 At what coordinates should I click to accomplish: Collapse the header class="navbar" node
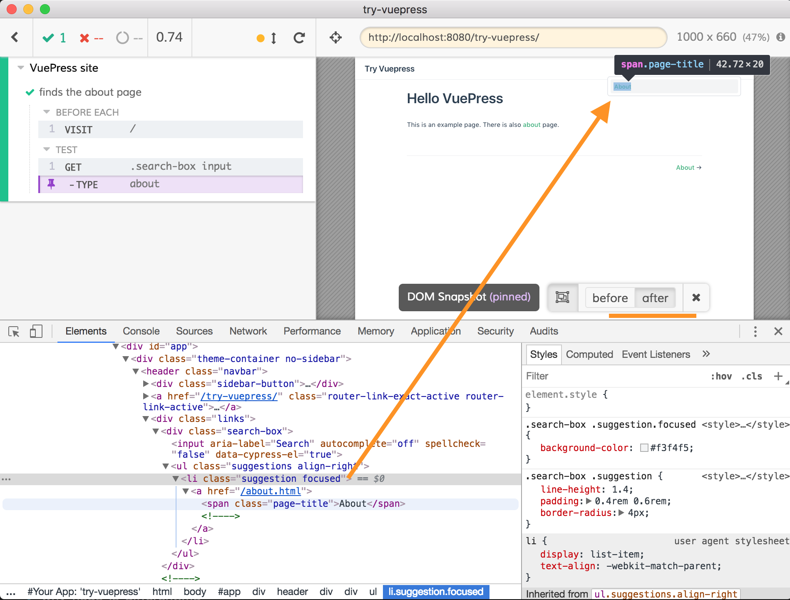click(x=135, y=371)
